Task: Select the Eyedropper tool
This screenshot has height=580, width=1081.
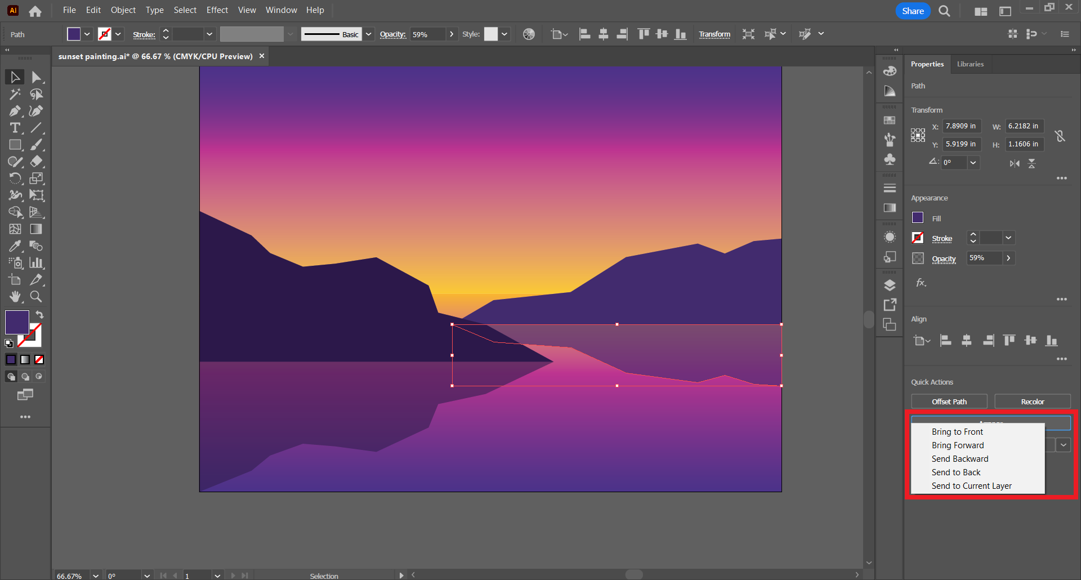Action: coord(15,246)
